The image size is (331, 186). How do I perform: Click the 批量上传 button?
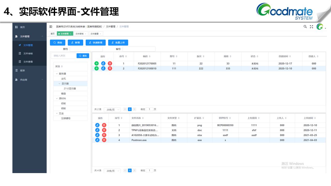pos(118,43)
